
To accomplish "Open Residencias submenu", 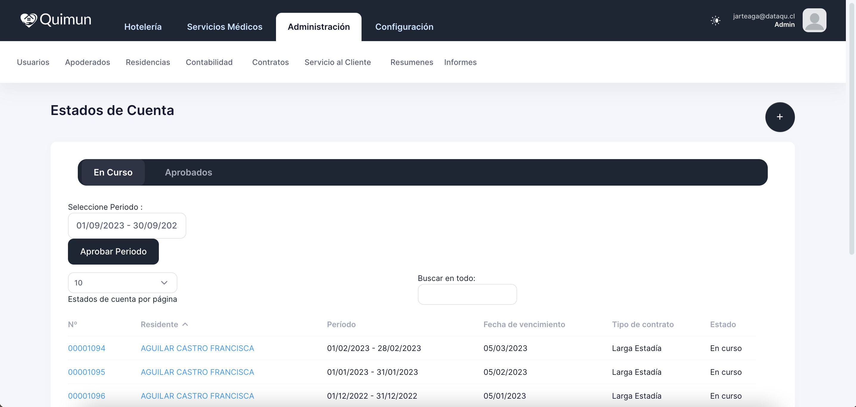I will 148,62.
